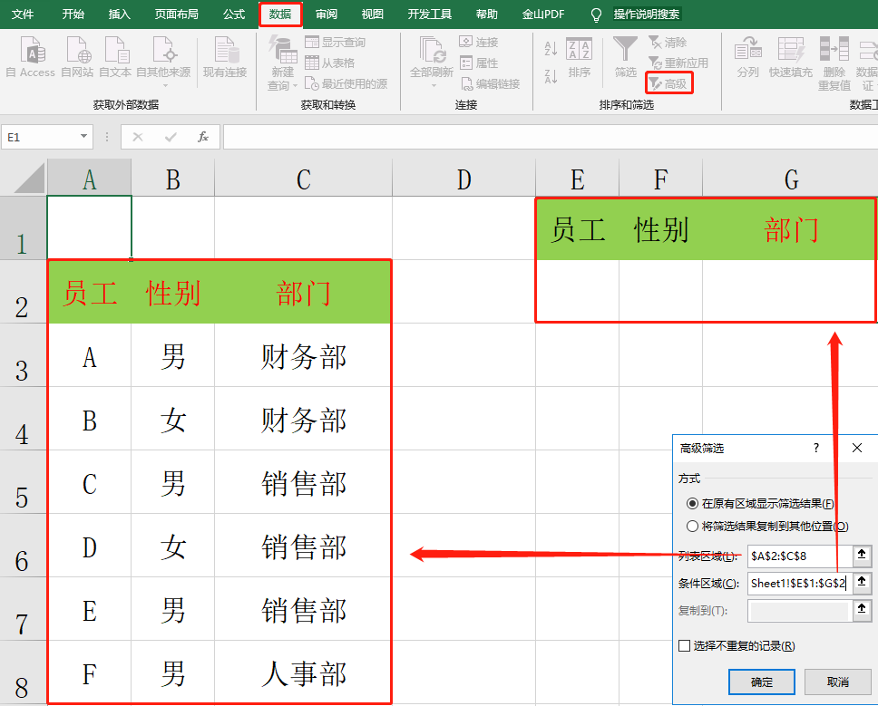This screenshot has height=706, width=878.
Task: Click the Properties (属性) icon
Action: pos(466,63)
